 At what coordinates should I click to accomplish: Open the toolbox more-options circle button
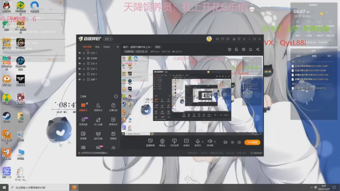click(116, 96)
